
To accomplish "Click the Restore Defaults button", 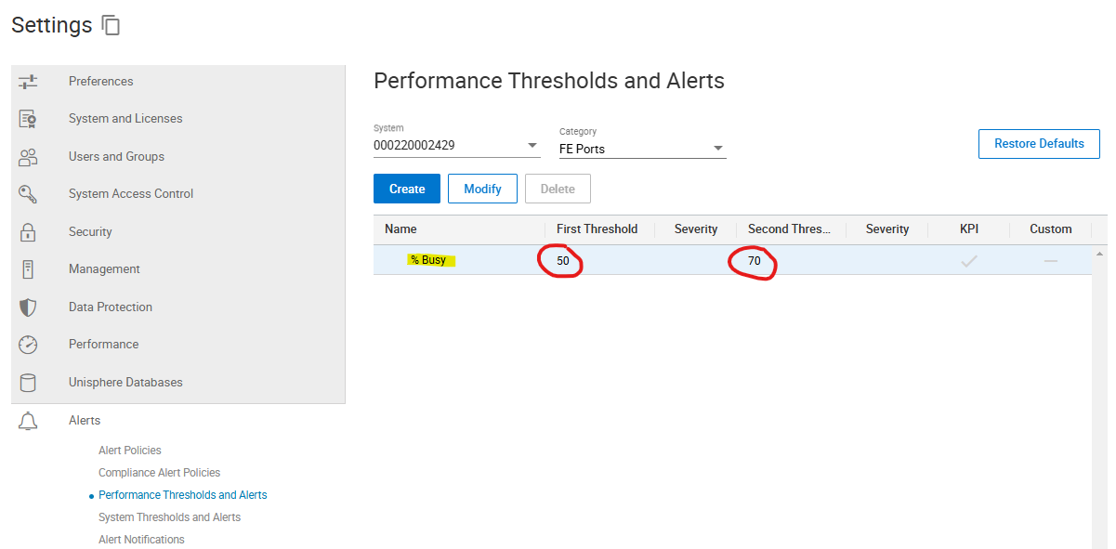I will (x=1039, y=144).
